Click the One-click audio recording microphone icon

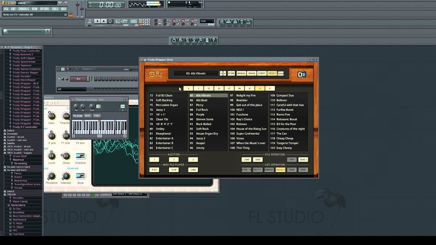tap(200, 40)
